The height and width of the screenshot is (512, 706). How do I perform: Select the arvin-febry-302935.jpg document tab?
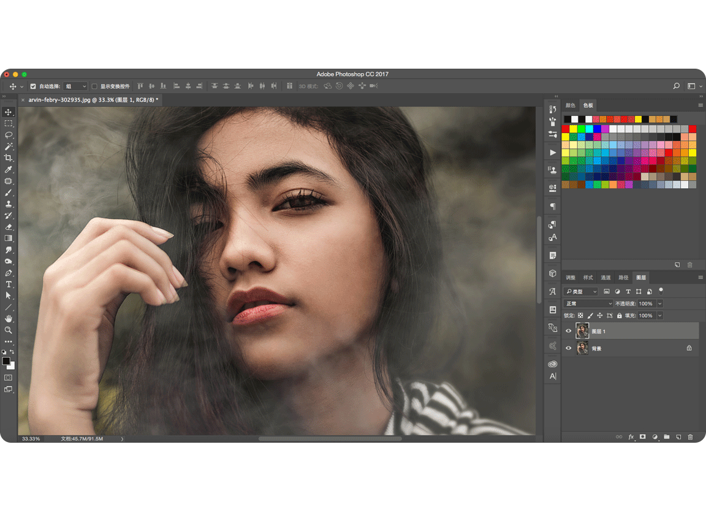coord(93,99)
